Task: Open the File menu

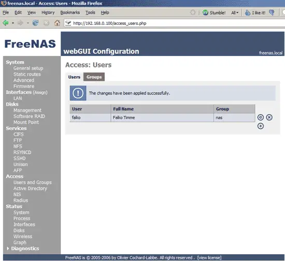Action: pos(6,12)
